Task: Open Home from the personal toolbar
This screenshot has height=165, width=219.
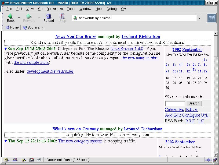Action: pyautogui.click(x=12, y=27)
